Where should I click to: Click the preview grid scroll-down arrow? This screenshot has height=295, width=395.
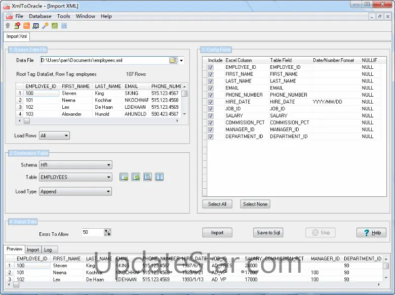(386, 278)
